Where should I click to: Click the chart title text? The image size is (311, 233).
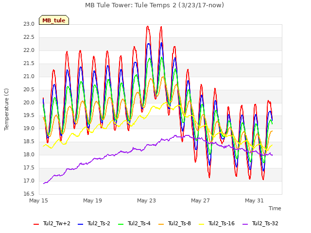[x=155, y=5]
